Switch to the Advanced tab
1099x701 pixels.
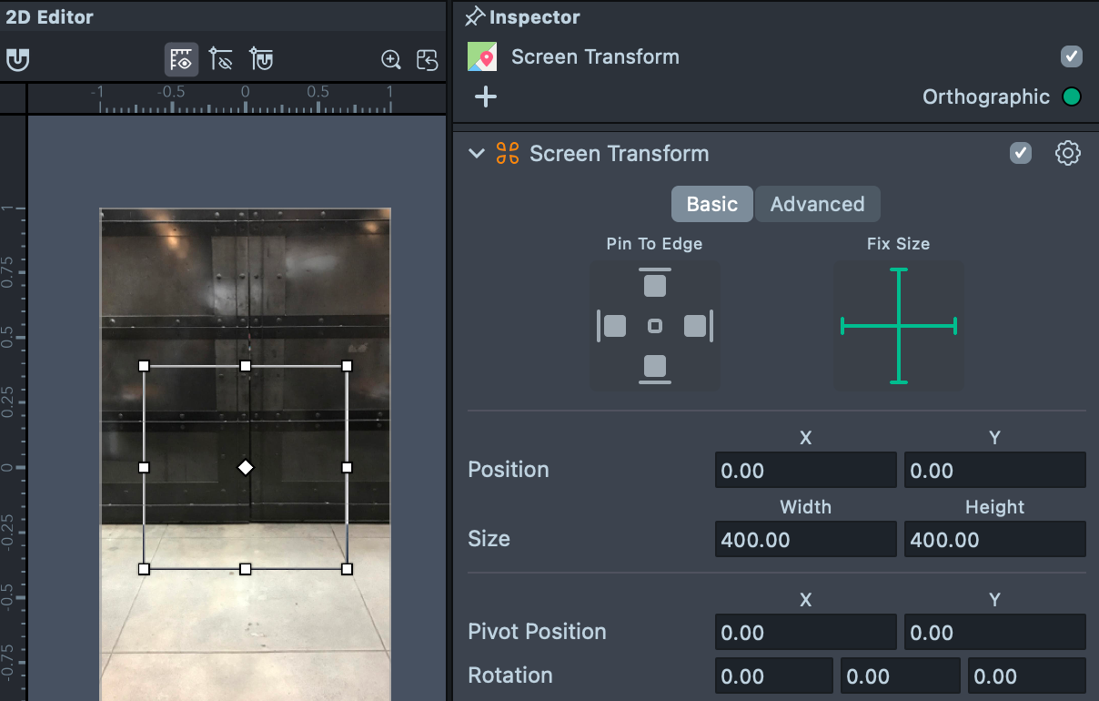coord(817,204)
